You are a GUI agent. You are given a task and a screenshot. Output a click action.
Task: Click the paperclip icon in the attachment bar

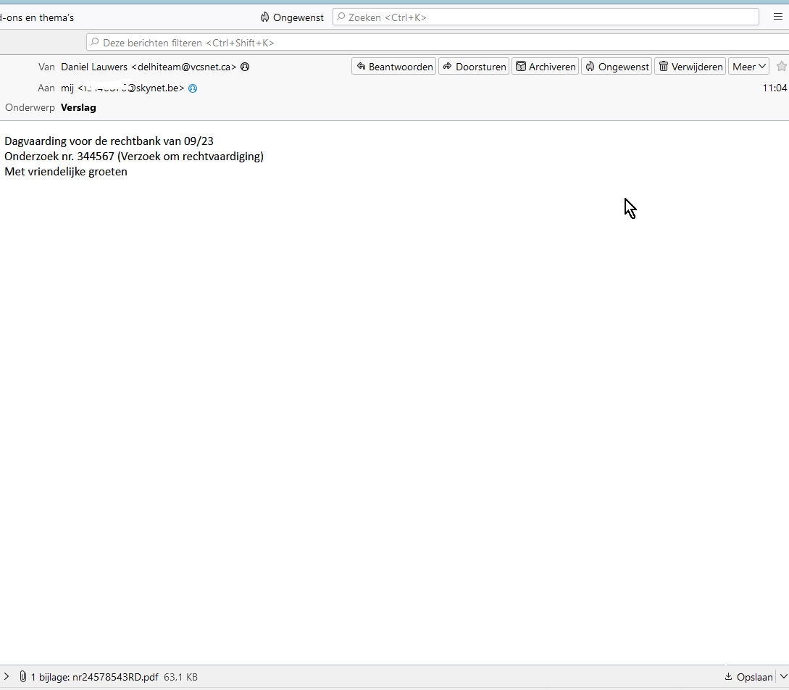22,677
